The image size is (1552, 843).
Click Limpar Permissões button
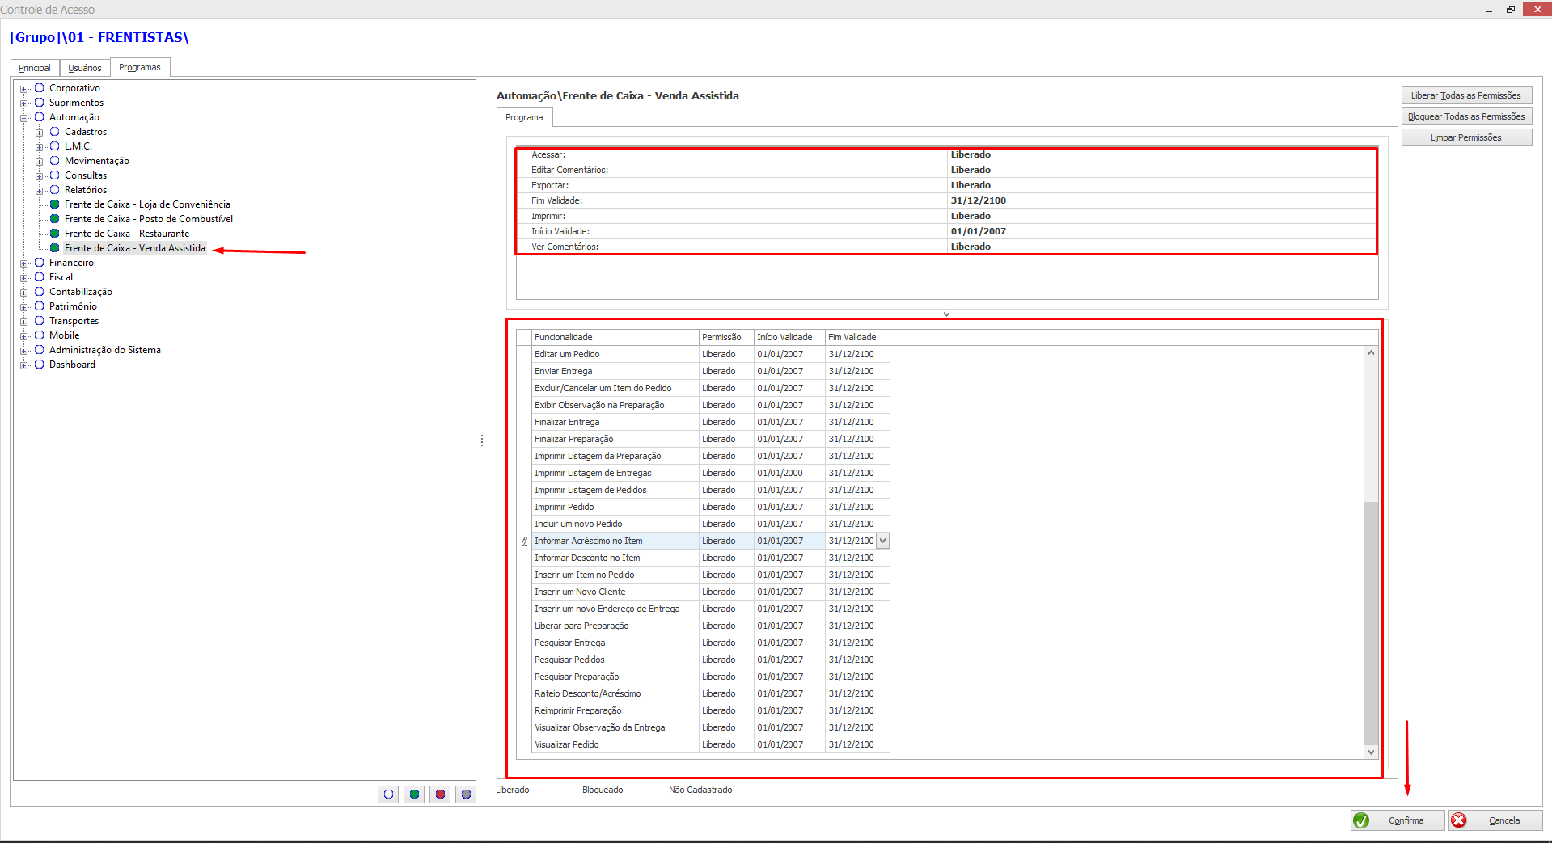1466,137
